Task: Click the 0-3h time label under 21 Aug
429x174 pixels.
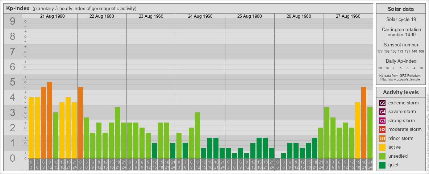Action: (x=31, y=165)
